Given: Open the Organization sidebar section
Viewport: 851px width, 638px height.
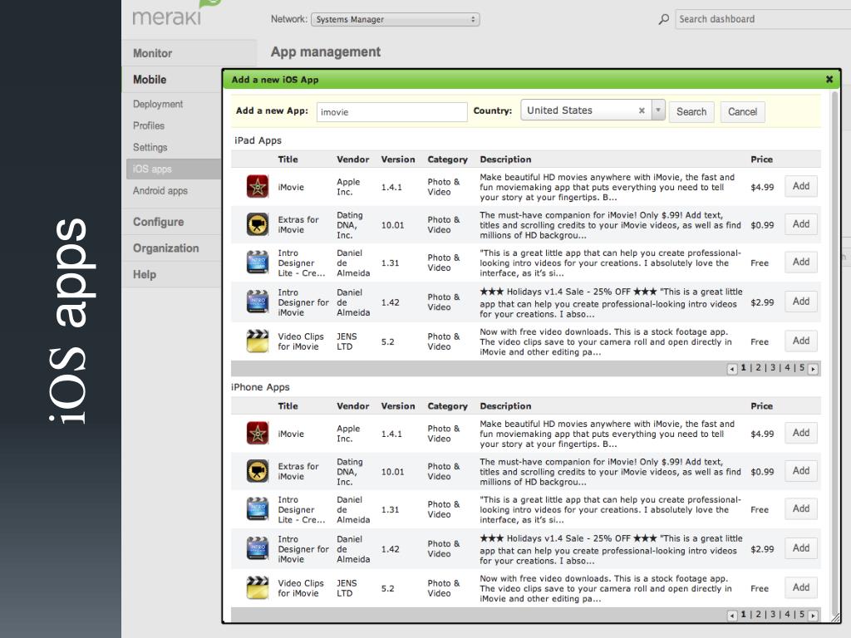Looking at the screenshot, I should (173, 248).
